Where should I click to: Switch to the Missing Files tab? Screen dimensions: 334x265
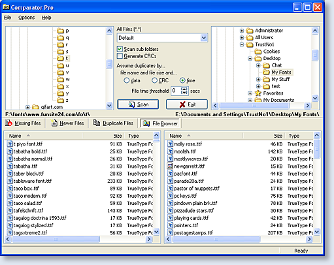24,123
